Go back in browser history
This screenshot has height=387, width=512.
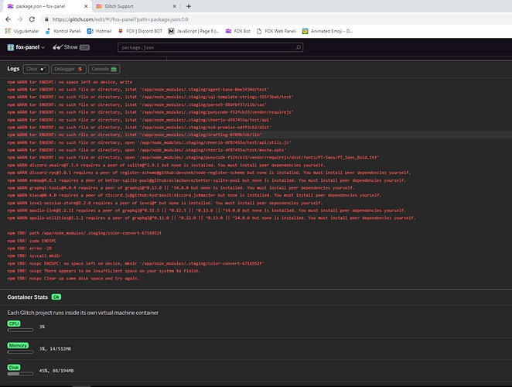tap(9, 19)
